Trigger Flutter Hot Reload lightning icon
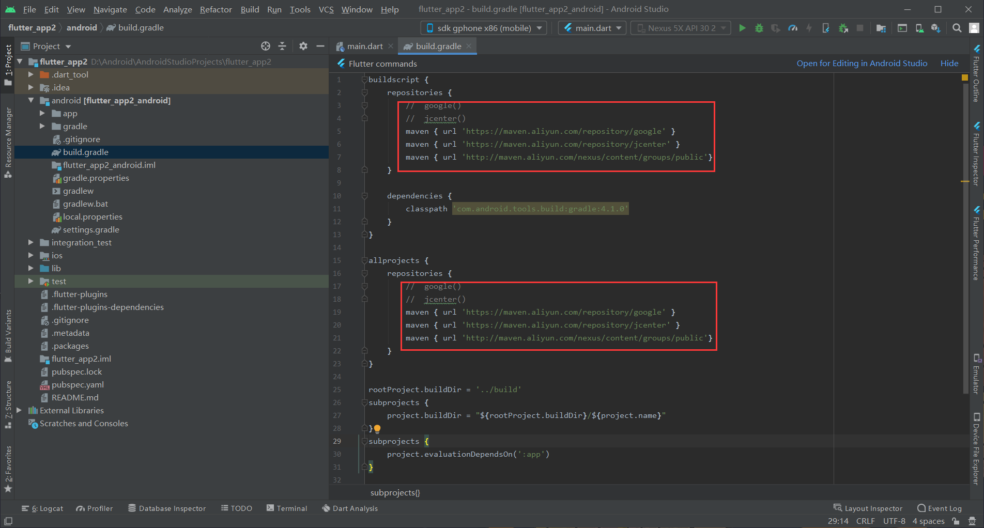Screen dimensions: 984x528 pyautogui.click(x=809, y=28)
